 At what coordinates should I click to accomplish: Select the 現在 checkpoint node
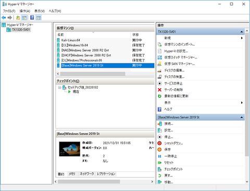click(76, 92)
